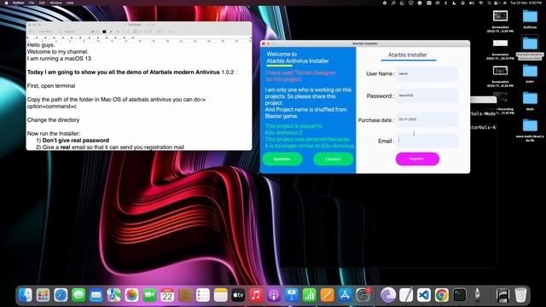
Task: Focus the Purchase date input field
Action: (x=427, y=119)
